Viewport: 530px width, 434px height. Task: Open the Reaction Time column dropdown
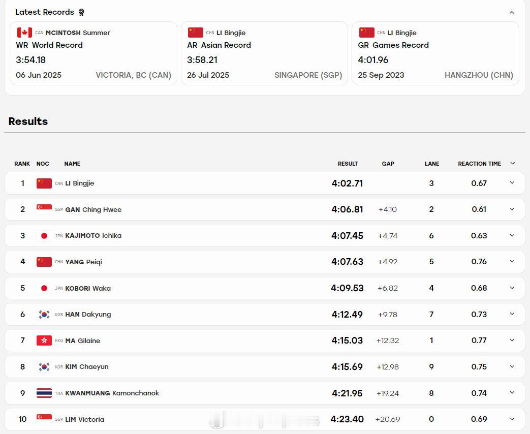point(512,163)
